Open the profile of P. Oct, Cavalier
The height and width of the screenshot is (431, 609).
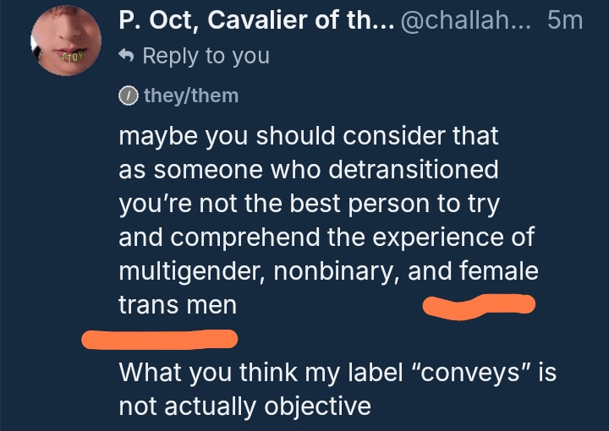coord(251,20)
